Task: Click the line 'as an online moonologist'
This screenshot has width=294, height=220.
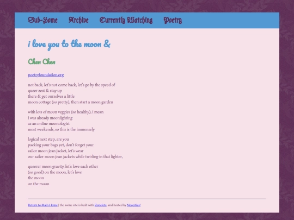Action: click(49, 124)
